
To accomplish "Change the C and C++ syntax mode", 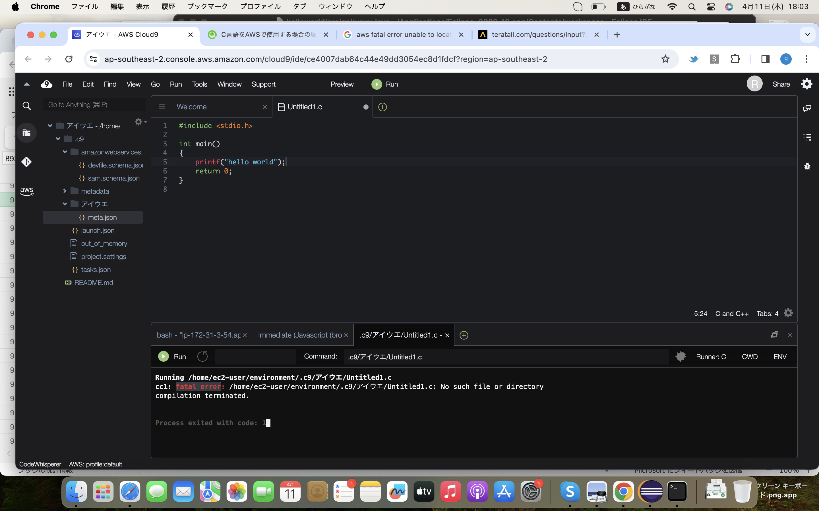I will coord(732,314).
